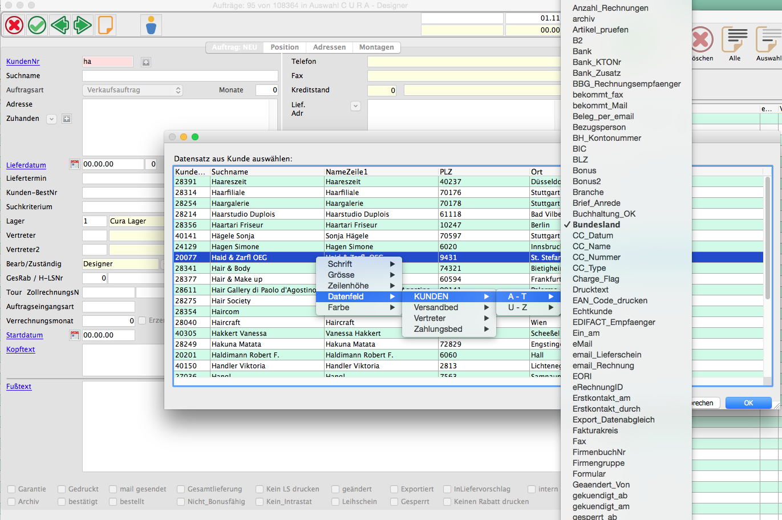Click the yellow zoom button of dialog

(x=183, y=137)
